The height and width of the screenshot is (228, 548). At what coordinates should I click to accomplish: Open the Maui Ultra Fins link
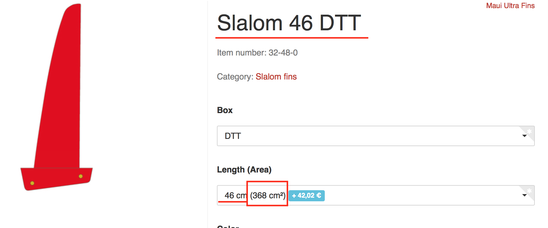[x=510, y=6]
